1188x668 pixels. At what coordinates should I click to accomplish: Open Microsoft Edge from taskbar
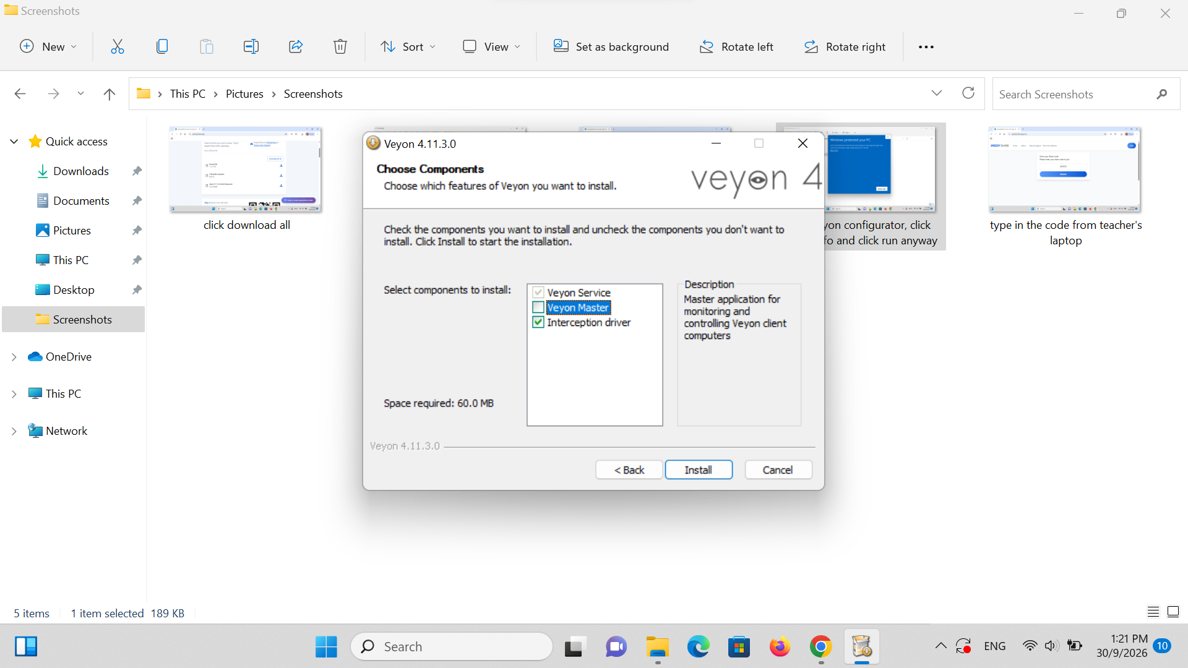click(699, 647)
